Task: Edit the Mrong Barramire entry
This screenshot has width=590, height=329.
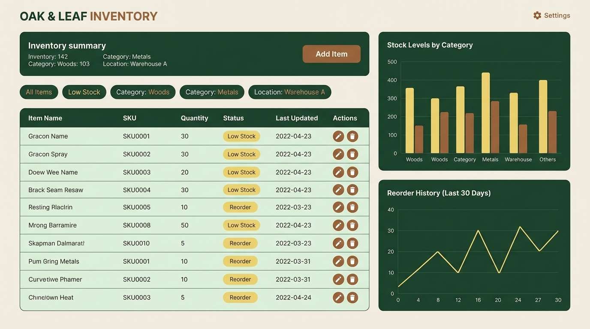Action: 338,225
